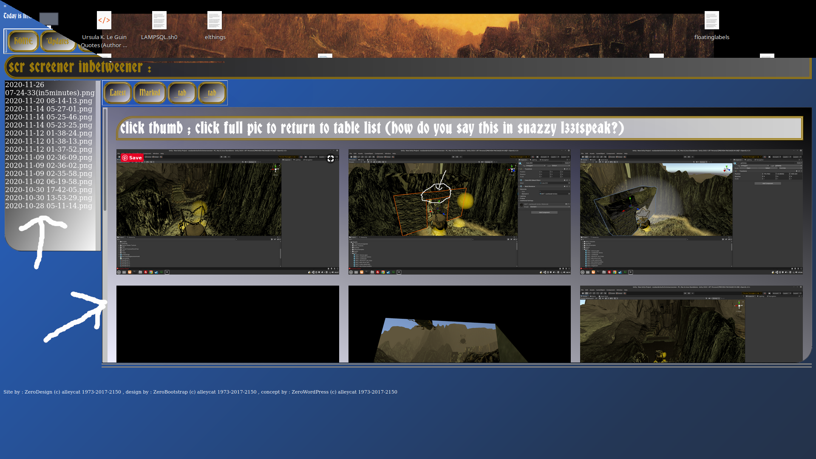This screenshot has height=459, width=816.
Task: Click the file list's vertical scrollbar
Action: 98,166
